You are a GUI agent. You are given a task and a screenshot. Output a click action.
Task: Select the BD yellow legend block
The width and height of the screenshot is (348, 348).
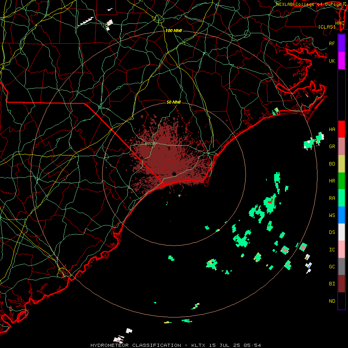click(x=341, y=164)
